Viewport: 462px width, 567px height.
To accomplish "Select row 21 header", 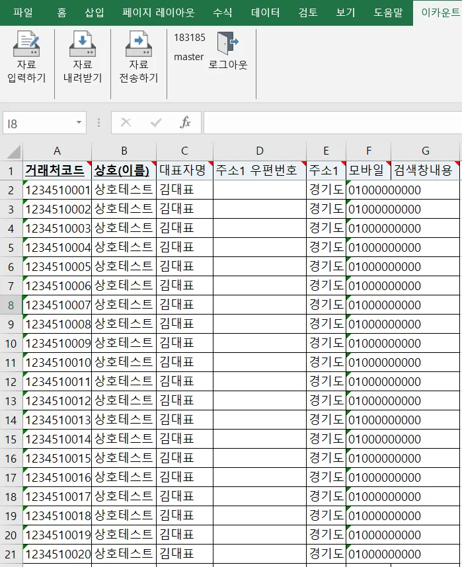I will coord(11,554).
